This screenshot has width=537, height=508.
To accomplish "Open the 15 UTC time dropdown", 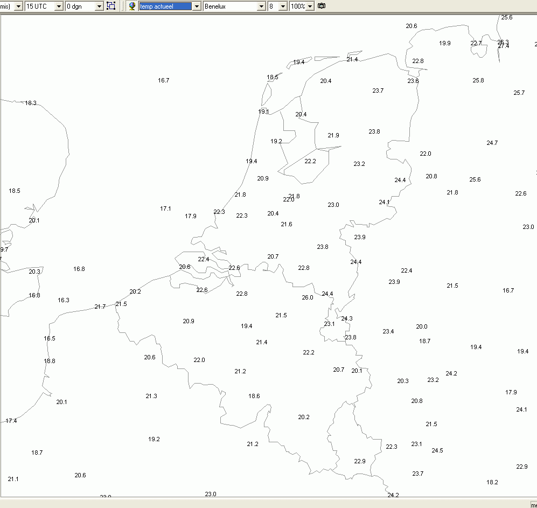I will pos(59,6).
